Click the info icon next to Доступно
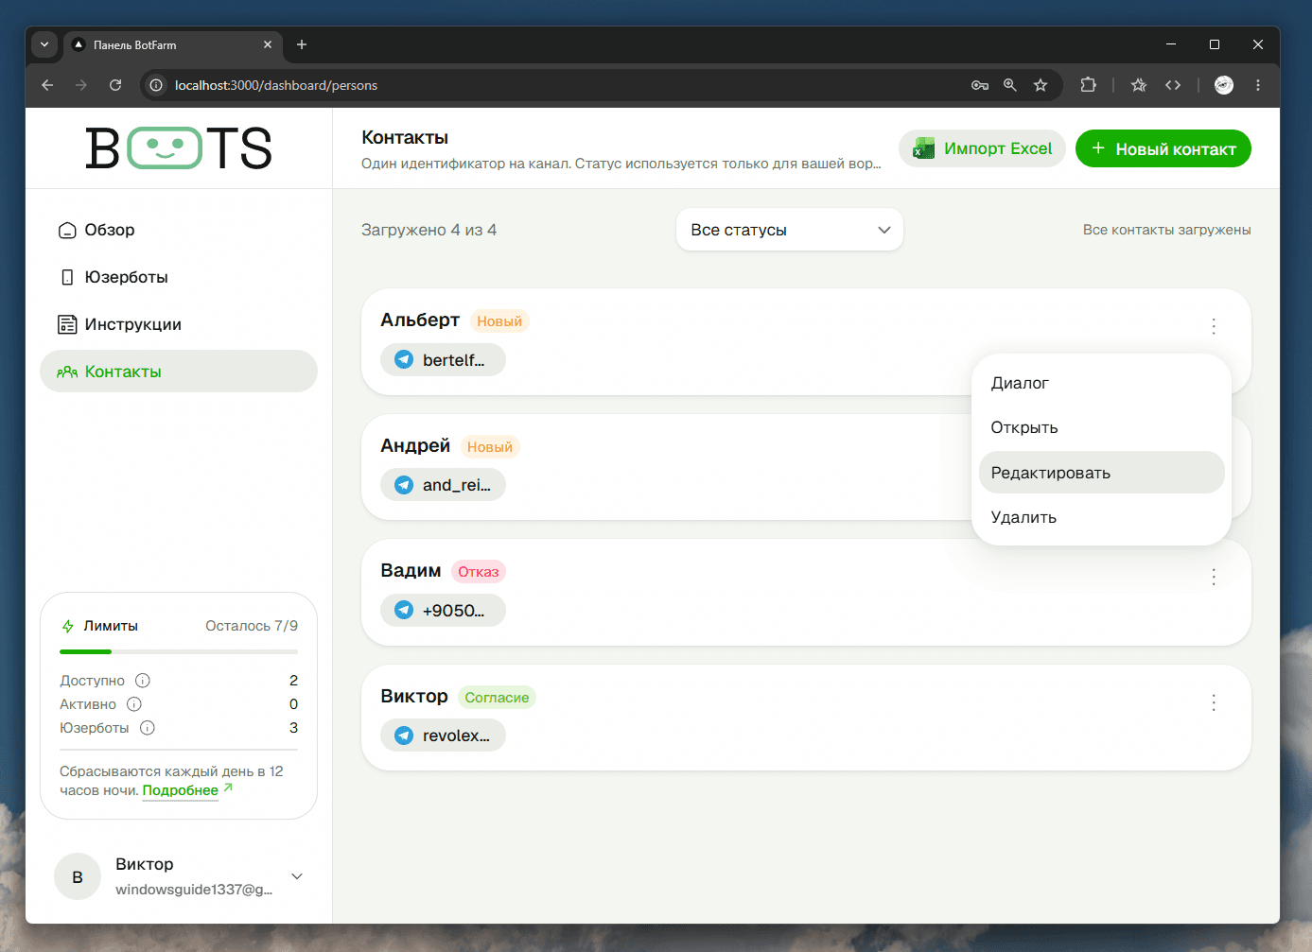Viewport: 1312px width, 952px height. [x=143, y=681]
